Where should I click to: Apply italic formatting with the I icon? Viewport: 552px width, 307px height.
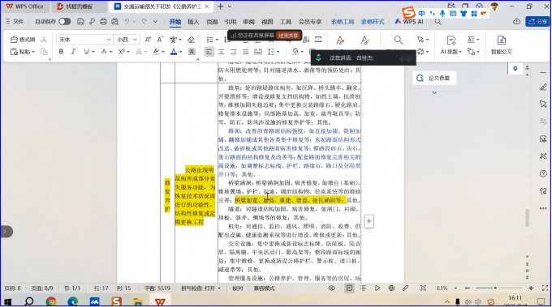tap(73, 52)
